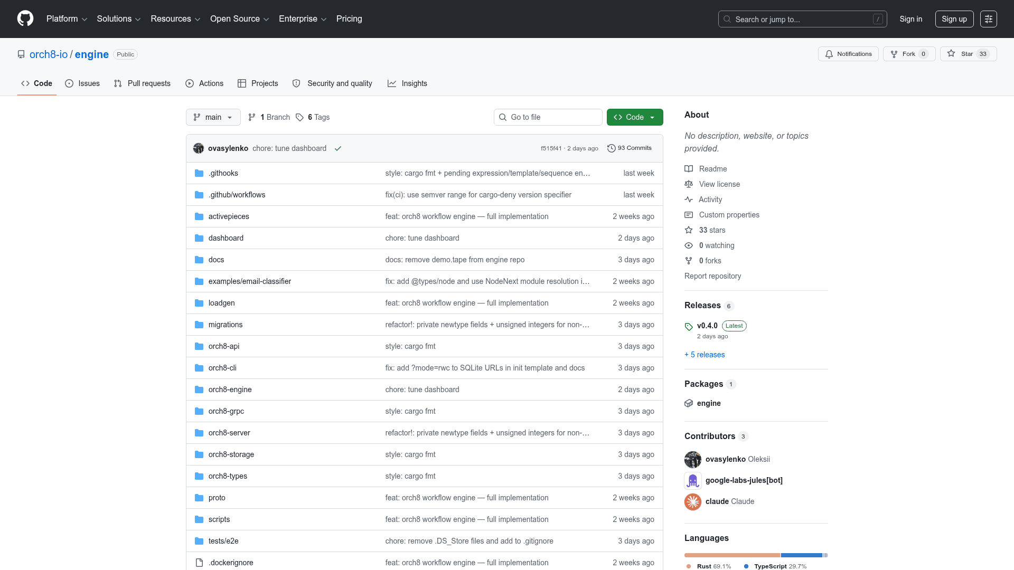Click the fork icon beside 0 forks
The image size is (1014, 570).
point(689,261)
